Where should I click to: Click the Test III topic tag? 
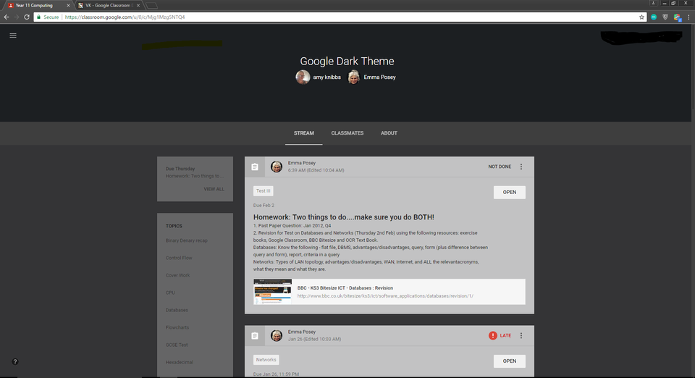coord(264,191)
